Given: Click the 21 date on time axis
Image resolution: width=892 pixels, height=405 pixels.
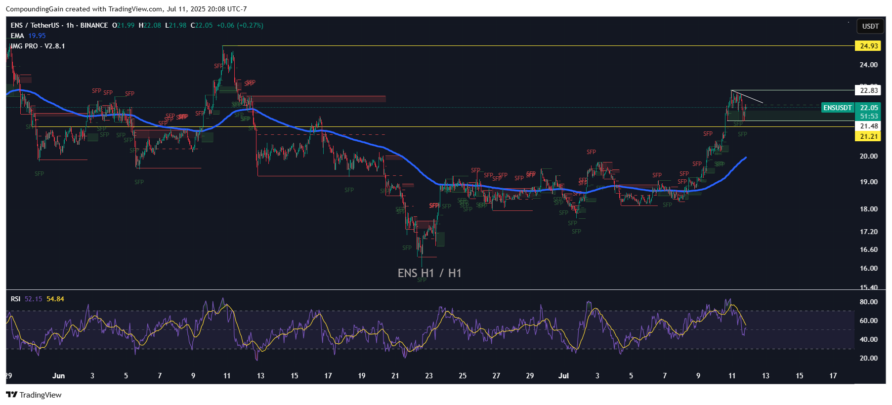Looking at the screenshot, I should tap(395, 376).
